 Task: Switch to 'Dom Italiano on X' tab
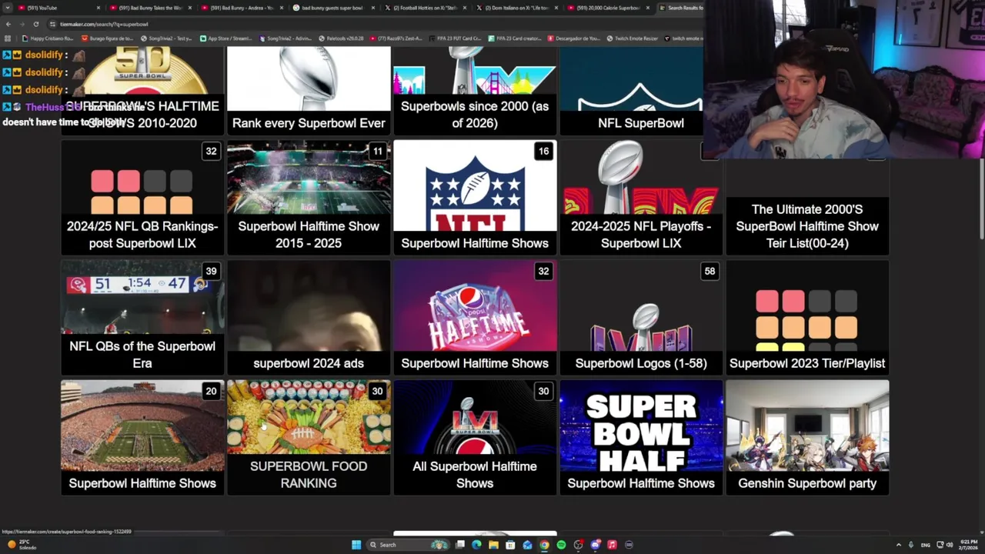pos(516,8)
